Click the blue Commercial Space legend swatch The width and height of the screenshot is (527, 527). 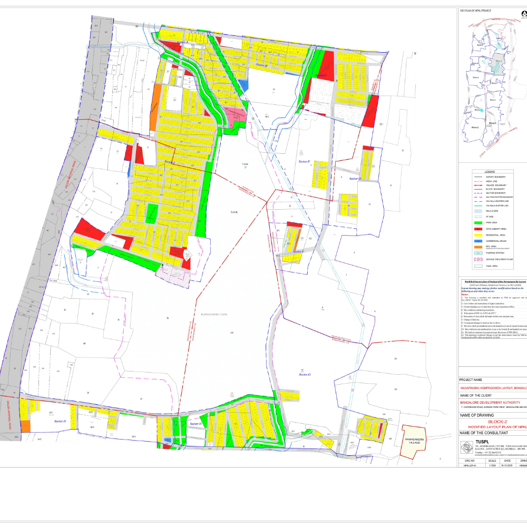click(479, 241)
